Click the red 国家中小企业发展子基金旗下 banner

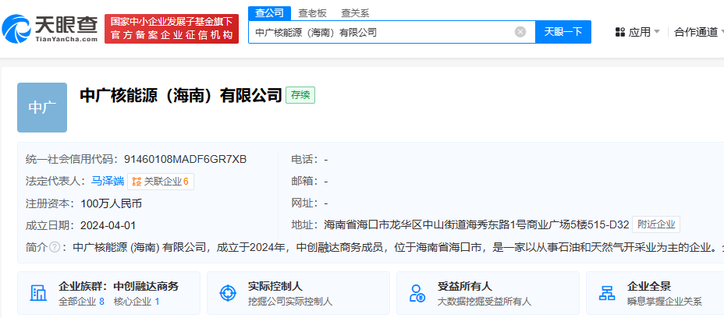tap(172, 29)
